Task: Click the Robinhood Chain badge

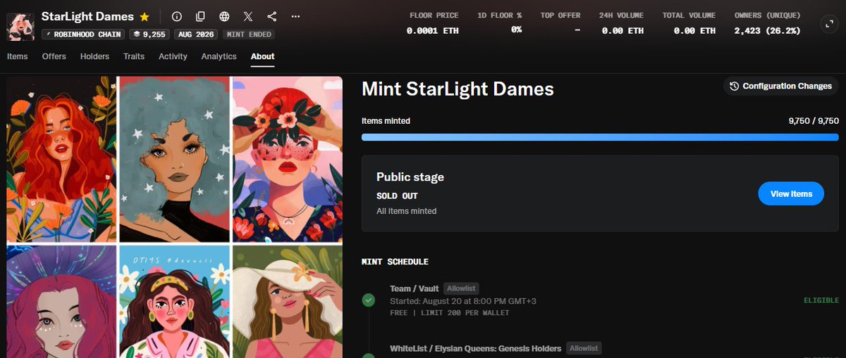Action: point(83,34)
